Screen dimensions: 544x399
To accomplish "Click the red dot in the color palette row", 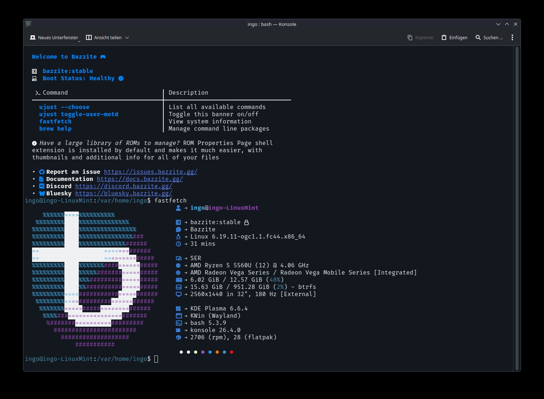I will point(232,352).
